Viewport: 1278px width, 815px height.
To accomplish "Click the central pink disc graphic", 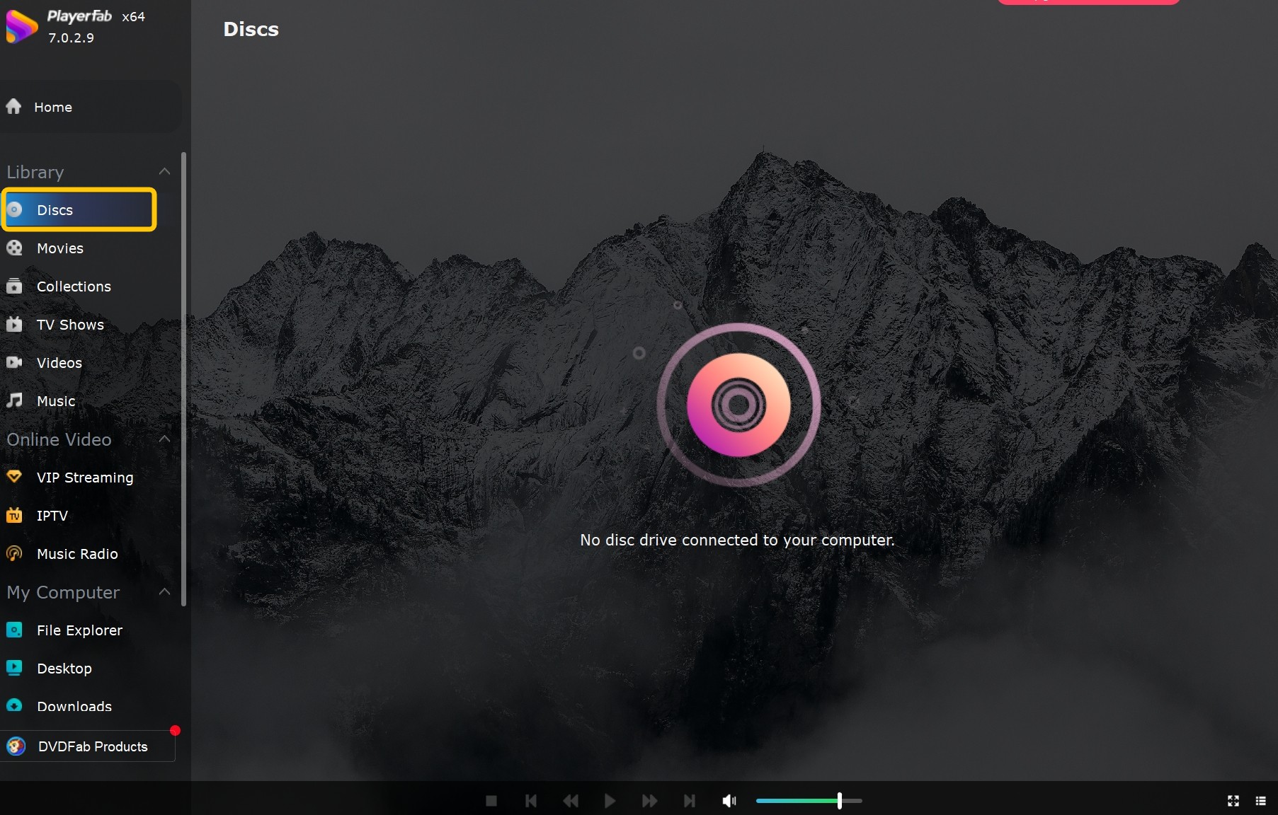I will [738, 405].
